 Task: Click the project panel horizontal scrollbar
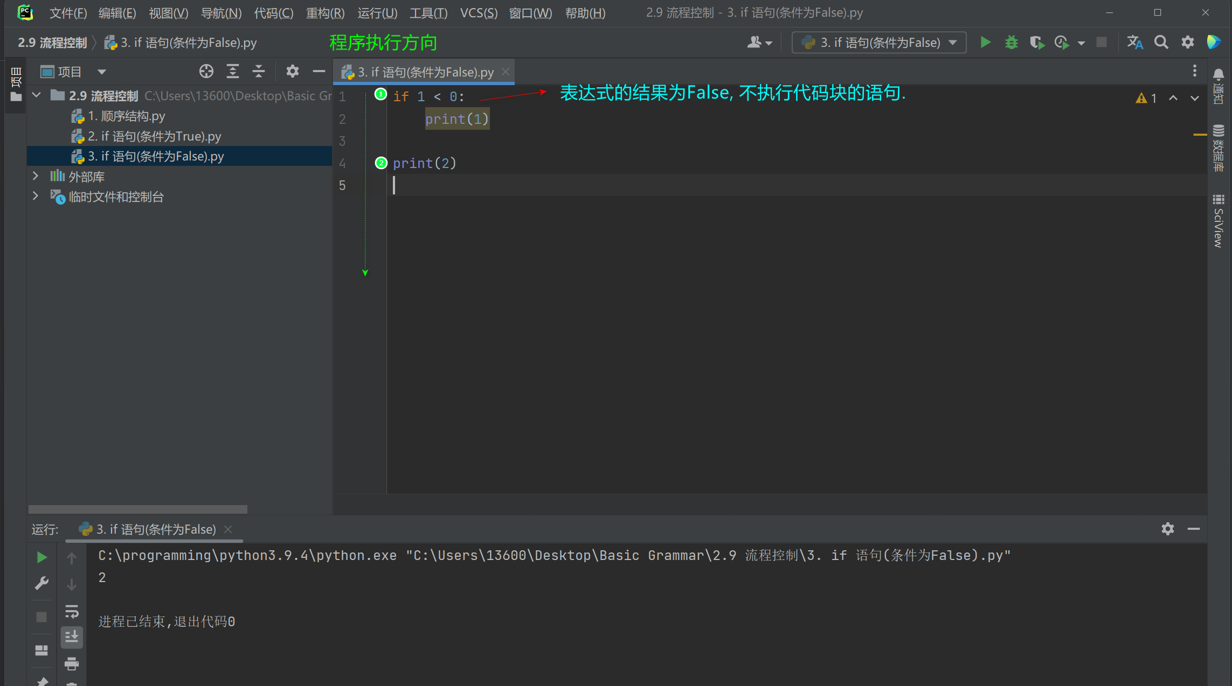click(138, 509)
